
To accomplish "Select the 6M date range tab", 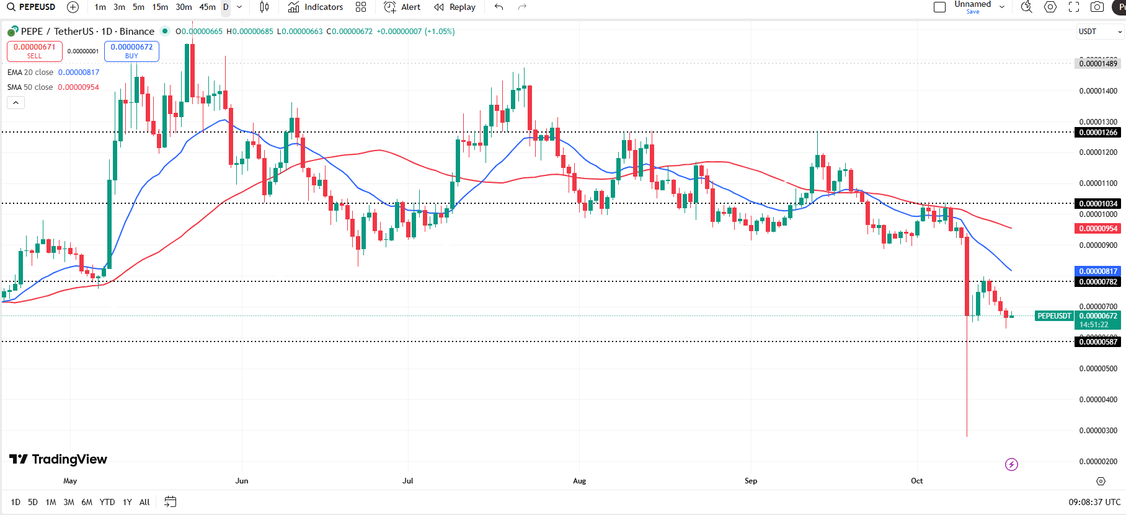I will [x=87, y=502].
